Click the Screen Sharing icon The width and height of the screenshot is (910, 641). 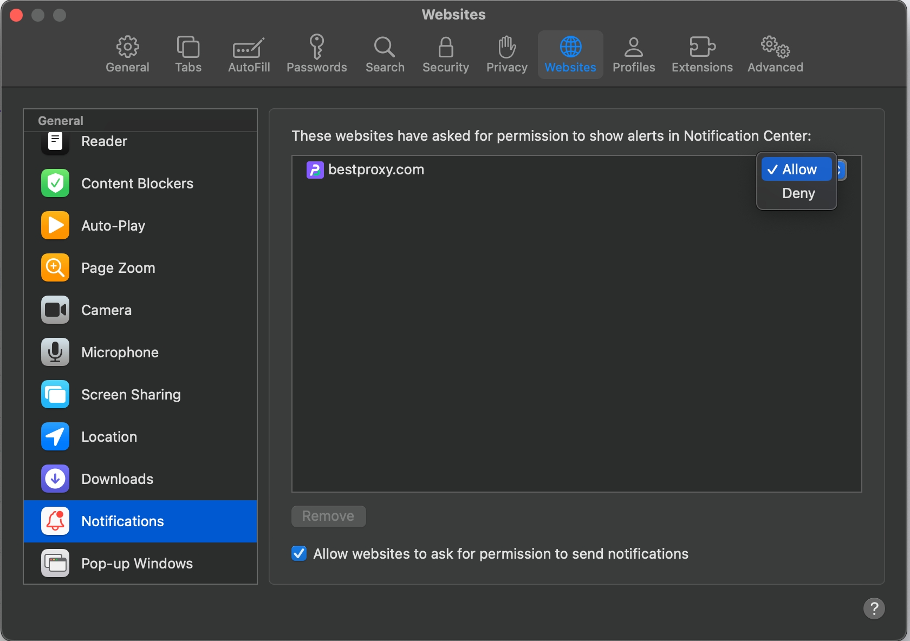[x=55, y=395]
